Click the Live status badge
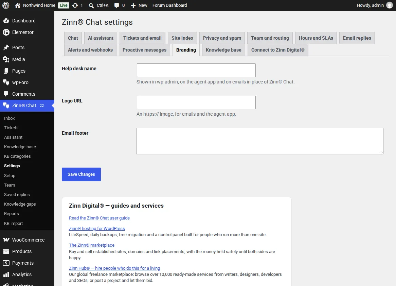Image resolution: width=396 pixels, height=286 pixels. point(64,5)
